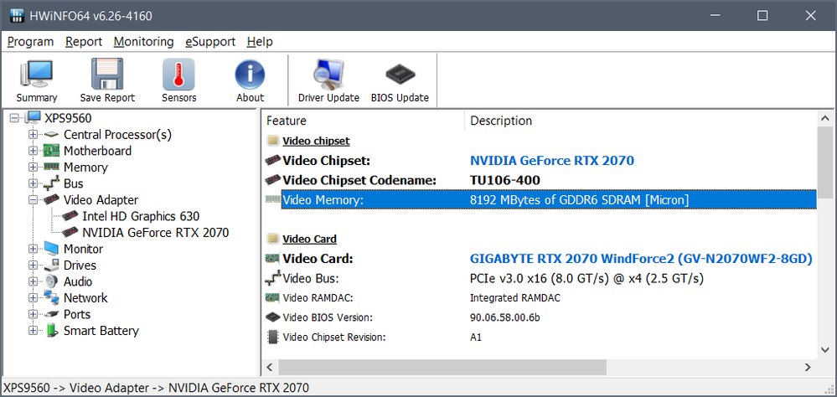The image size is (837, 397).
Task: Open the BIOS Update chip icon
Action: pyautogui.click(x=400, y=75)
